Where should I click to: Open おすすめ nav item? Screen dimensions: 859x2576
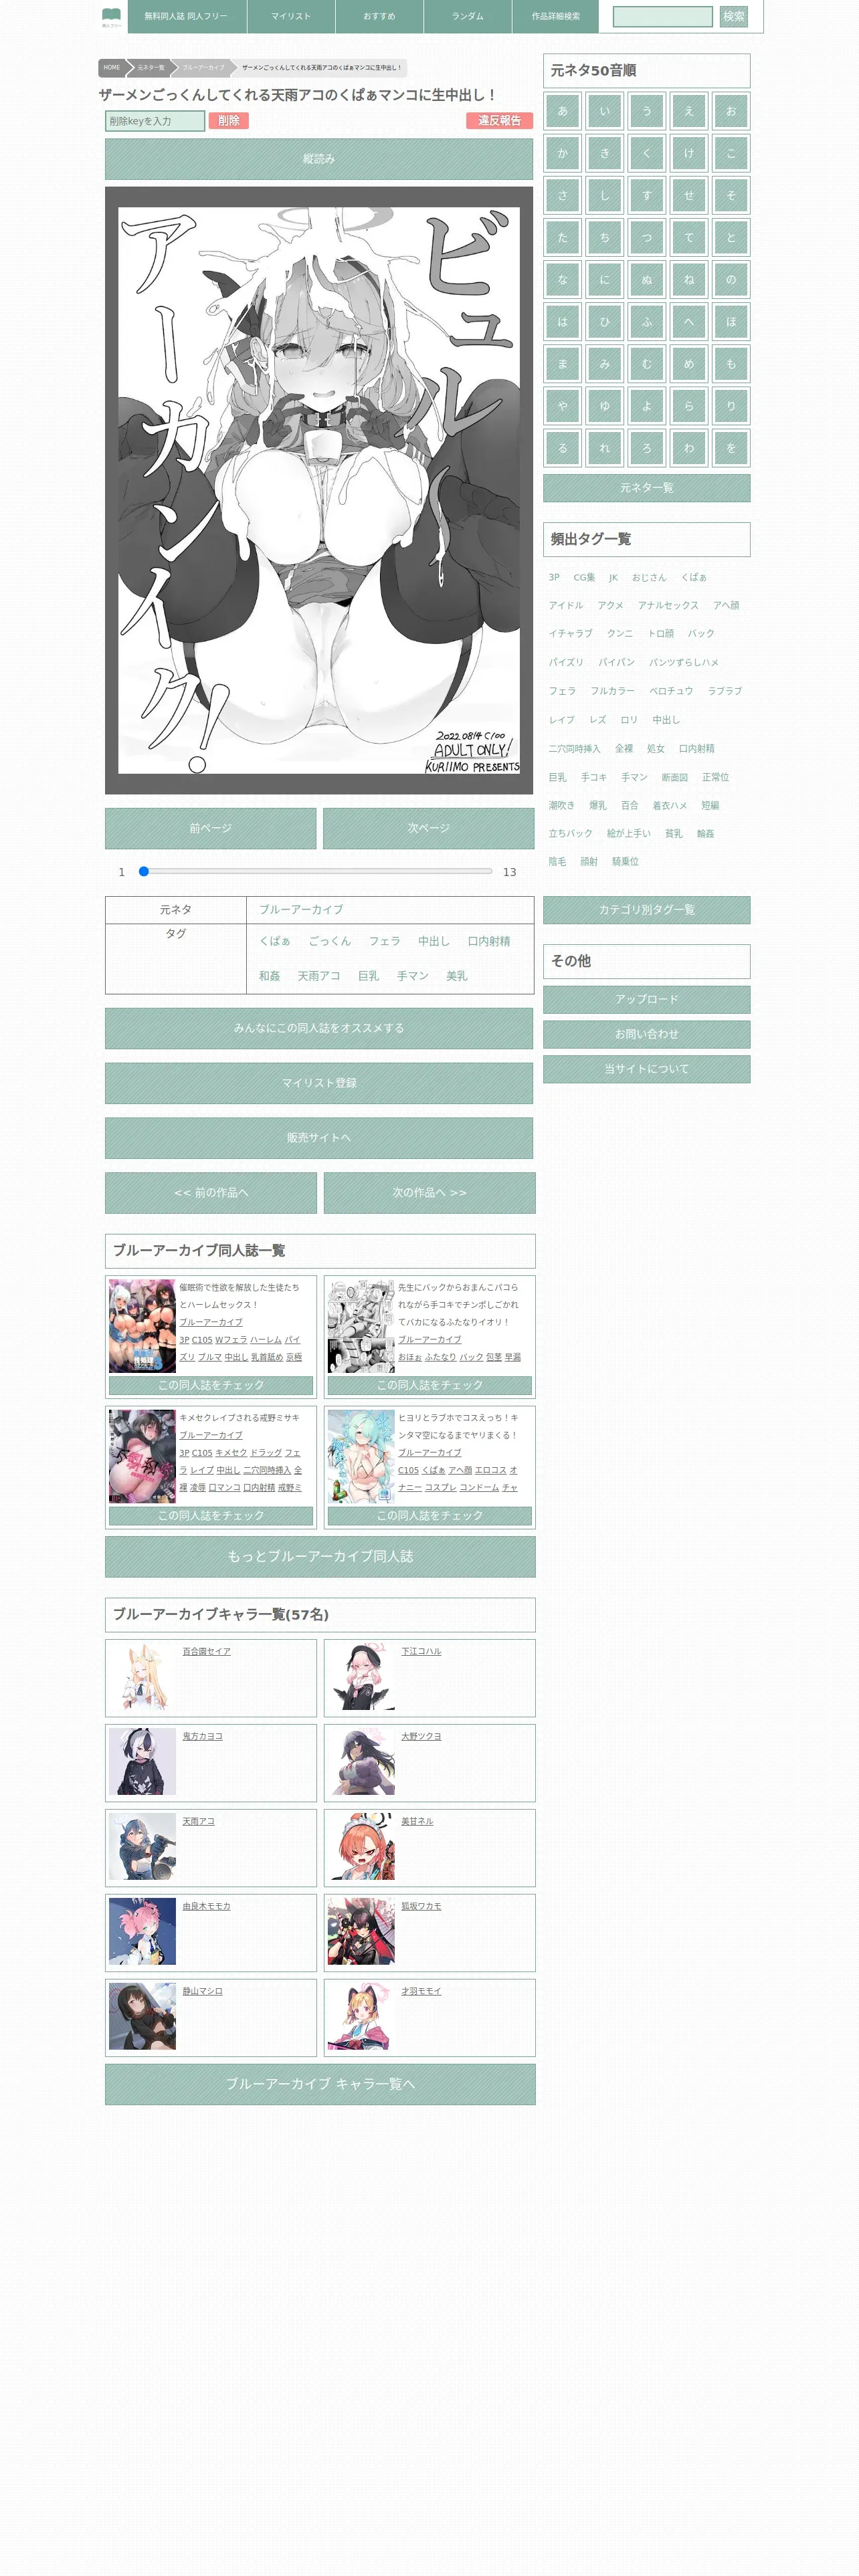tap(379, 17)
